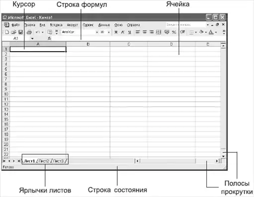
Task: Select column A header
Action: coord(38,44)
